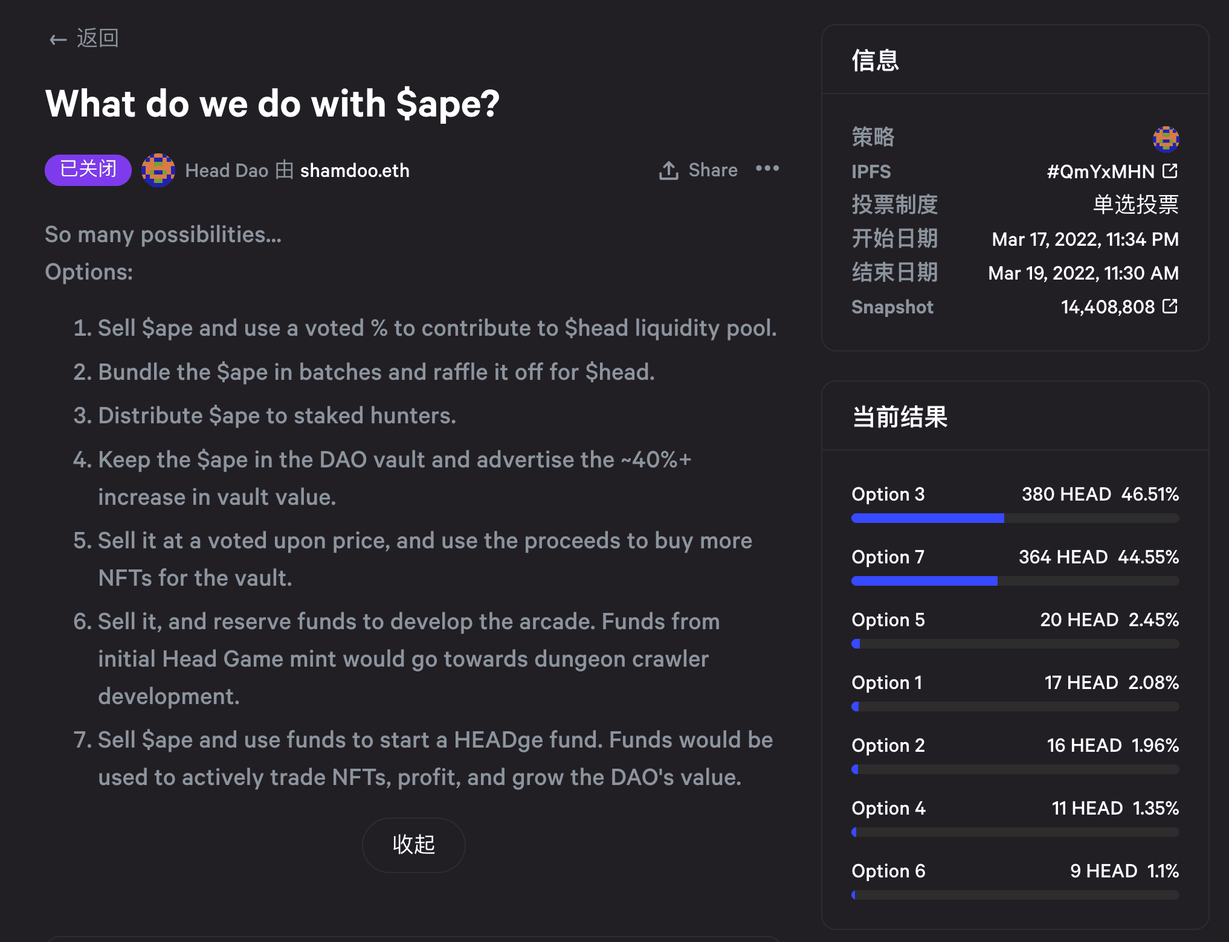Click the Share button label

713,170
